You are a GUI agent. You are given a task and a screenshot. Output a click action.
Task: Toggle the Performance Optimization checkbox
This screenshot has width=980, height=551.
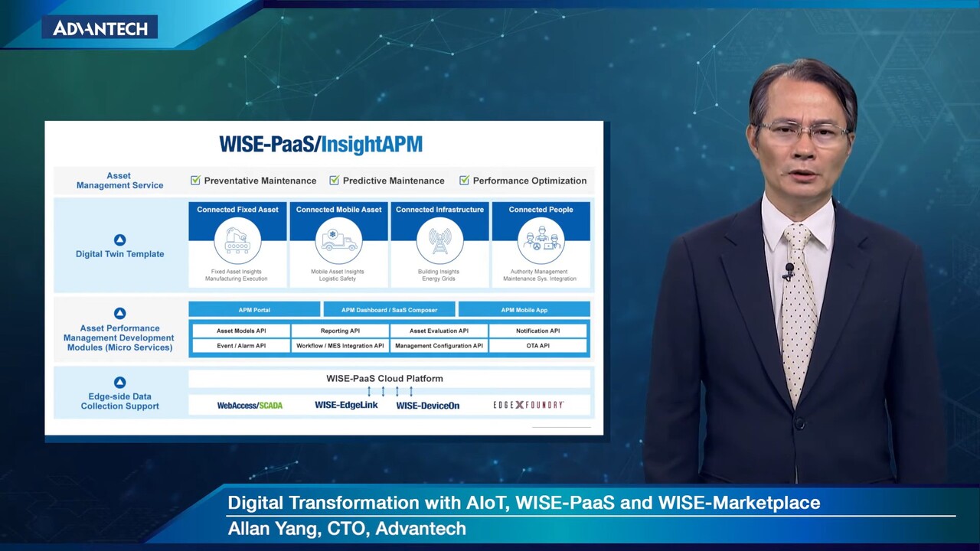click(464, 181)
